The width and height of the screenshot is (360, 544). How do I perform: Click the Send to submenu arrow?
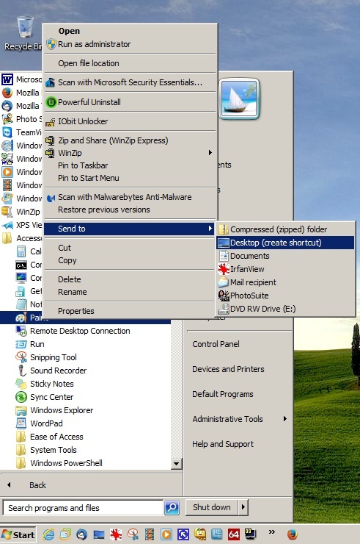coord(210,229)
